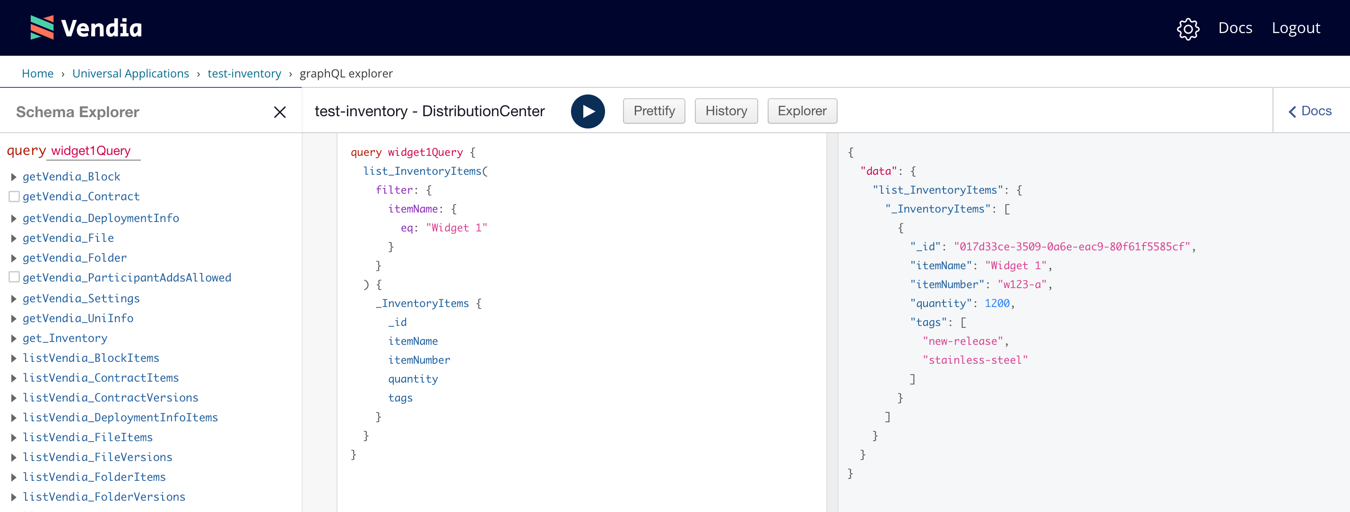Click "new-release" tag in results
This screenshot has width=1350, height=512.
coord(963,341)
